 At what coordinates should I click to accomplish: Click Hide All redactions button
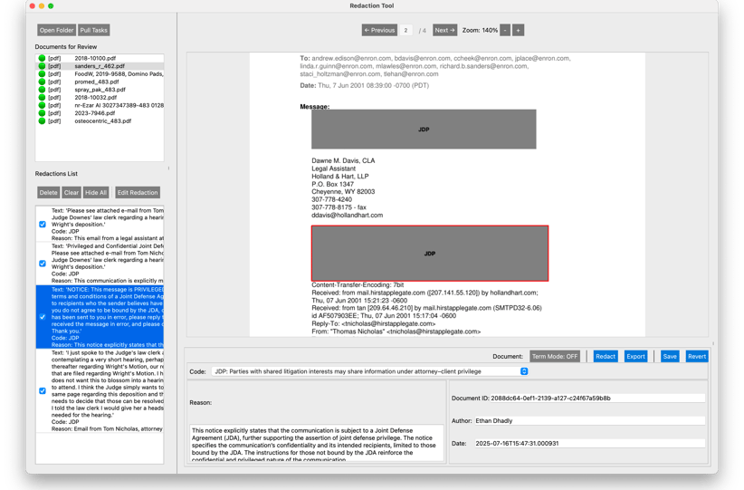click(96, 192)
